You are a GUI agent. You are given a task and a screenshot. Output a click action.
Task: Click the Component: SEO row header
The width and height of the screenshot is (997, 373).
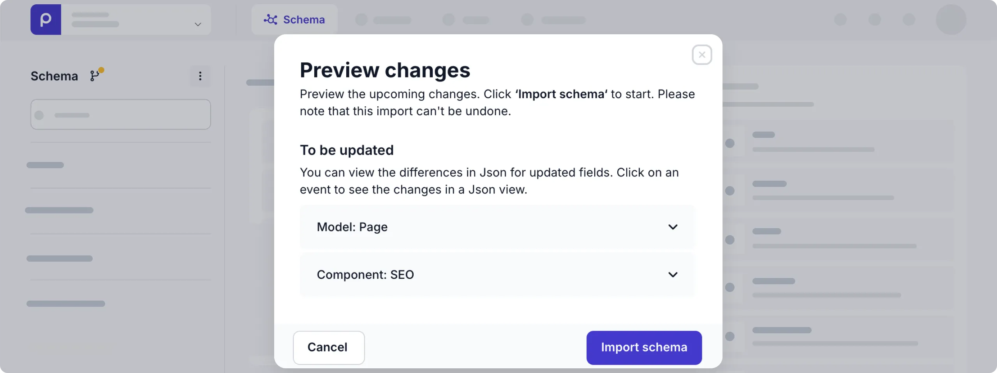pos(365,274)
